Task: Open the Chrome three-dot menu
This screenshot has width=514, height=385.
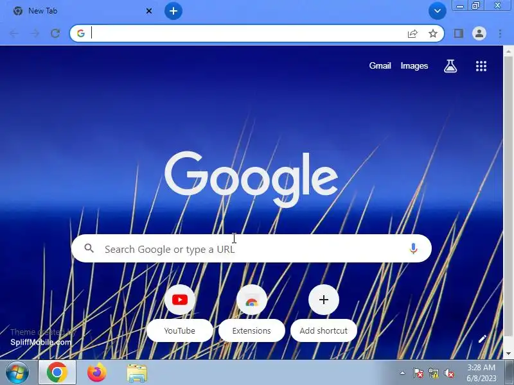Action: click(x=500, y=33)
